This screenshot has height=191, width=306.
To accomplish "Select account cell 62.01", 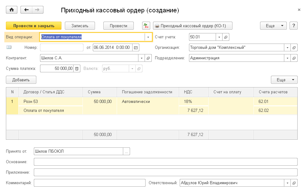I will (276, 101).
